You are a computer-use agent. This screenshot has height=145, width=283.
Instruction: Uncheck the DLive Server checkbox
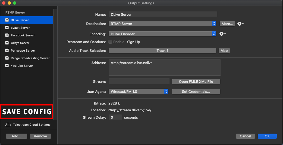coord(7,20)
